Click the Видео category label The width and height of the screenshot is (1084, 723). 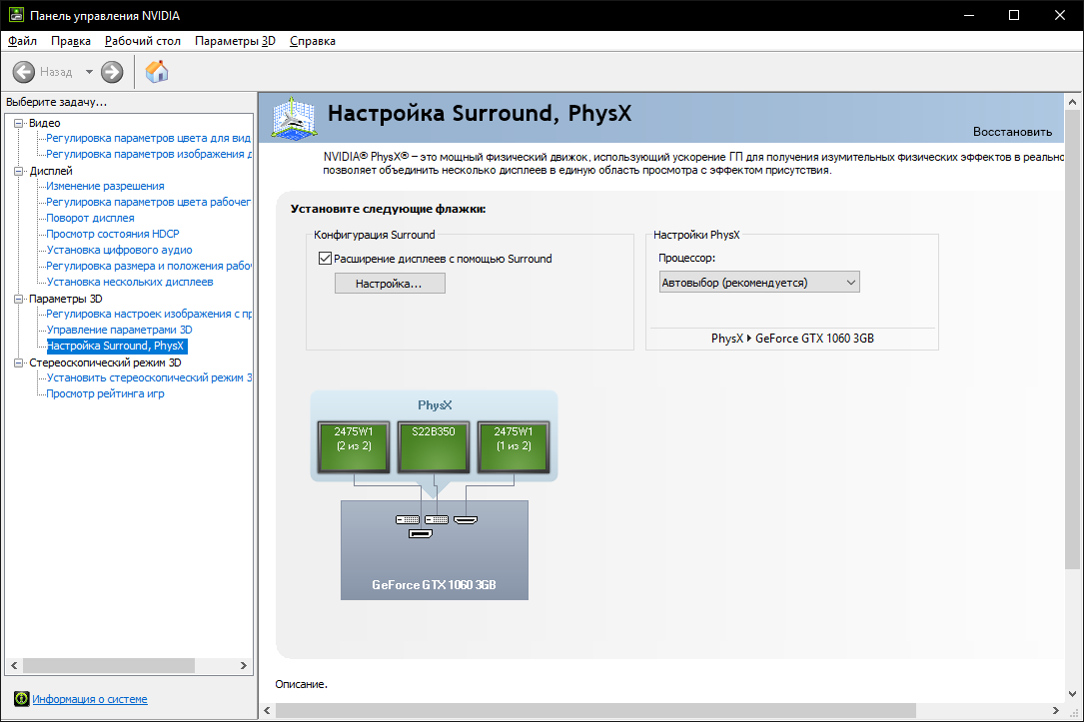point(44,123)
